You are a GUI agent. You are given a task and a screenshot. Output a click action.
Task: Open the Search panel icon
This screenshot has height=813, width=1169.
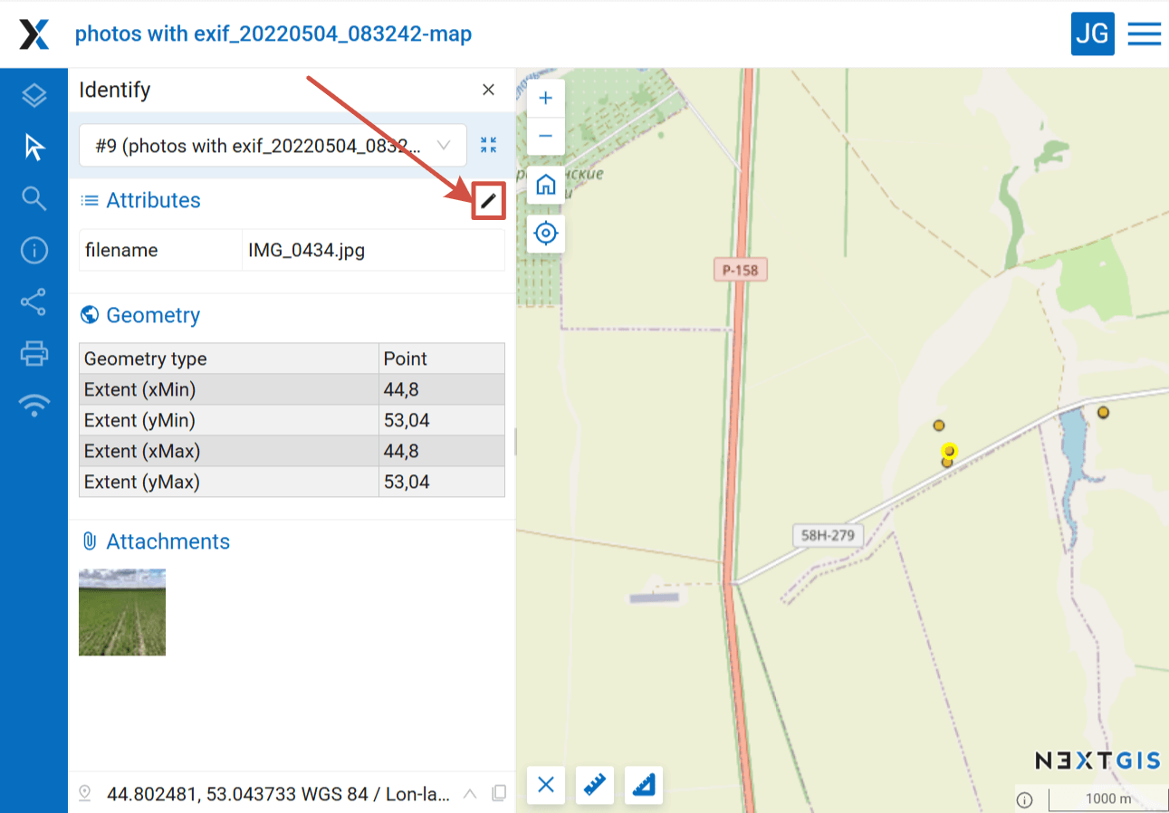click(x=34, y=198)
